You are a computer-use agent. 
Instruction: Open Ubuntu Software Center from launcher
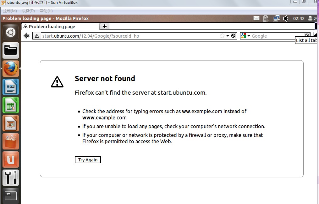coord(11,141)
